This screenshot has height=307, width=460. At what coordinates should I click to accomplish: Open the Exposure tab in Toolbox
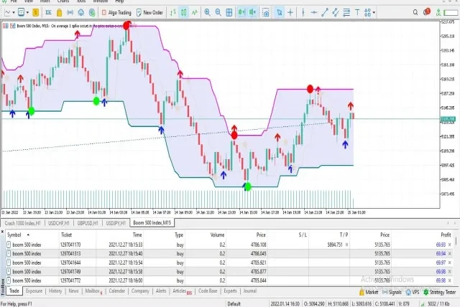tap(34, 291)
